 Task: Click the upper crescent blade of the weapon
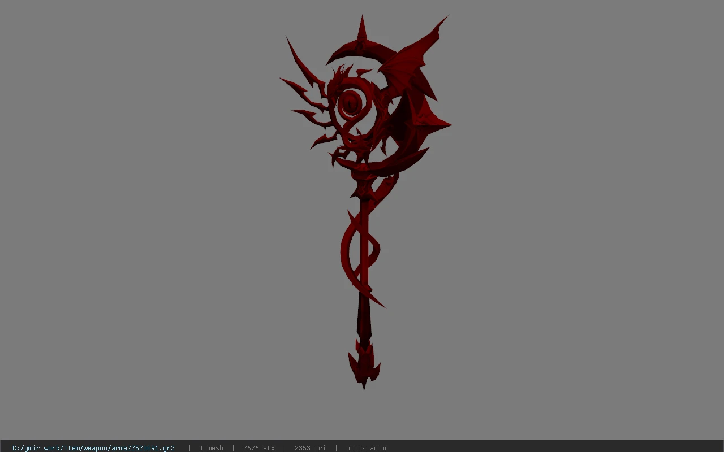[359, 51]
